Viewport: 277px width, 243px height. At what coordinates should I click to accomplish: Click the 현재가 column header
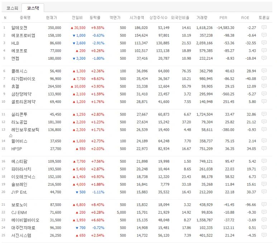tap(51, 18)
